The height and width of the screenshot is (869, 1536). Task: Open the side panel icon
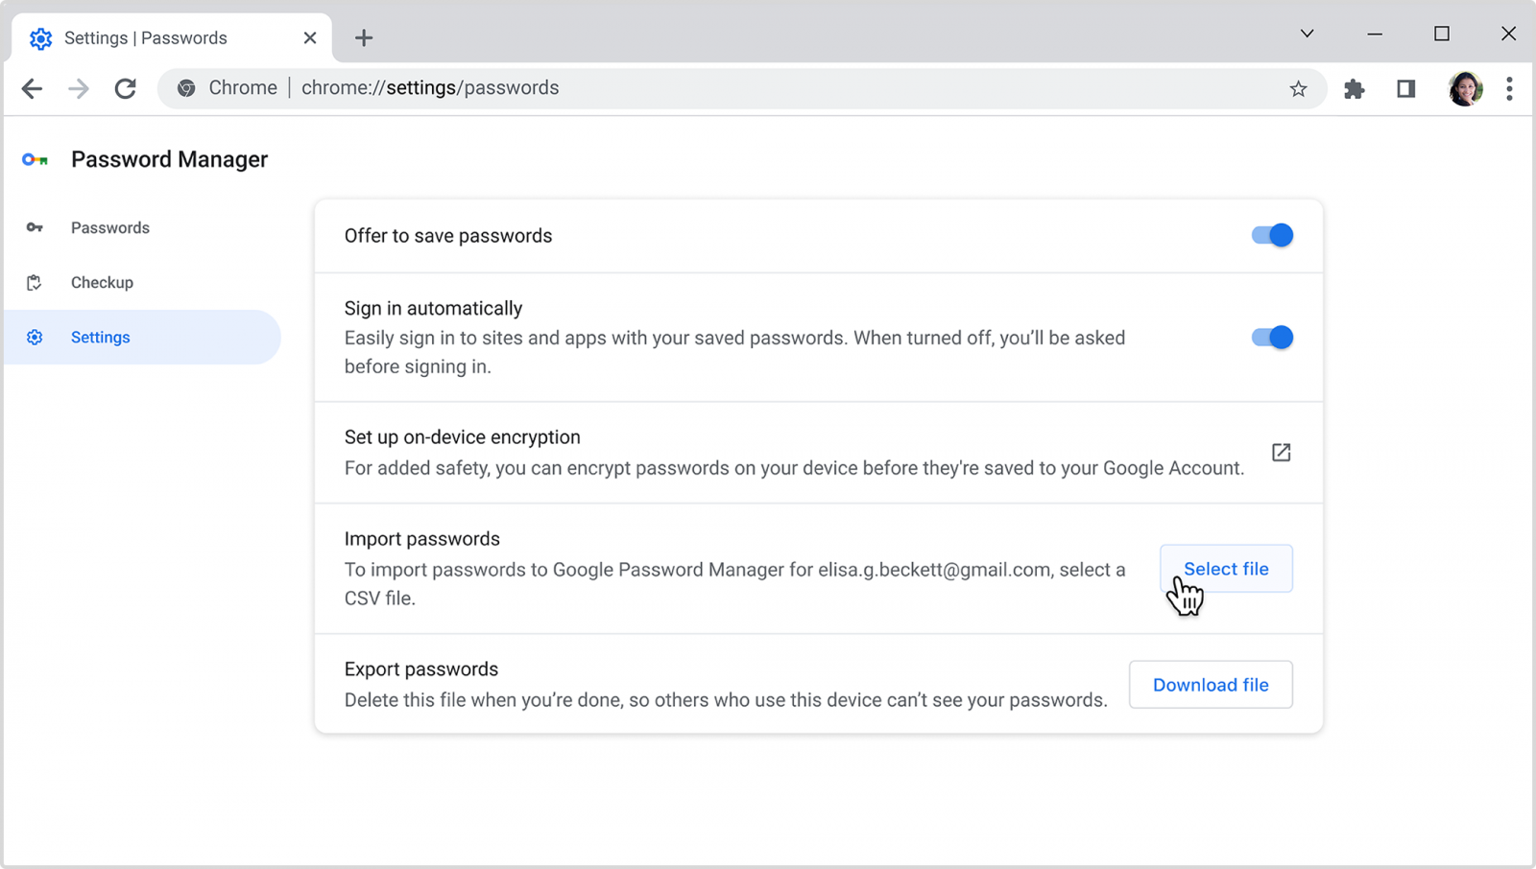(x=1405, y=88)
